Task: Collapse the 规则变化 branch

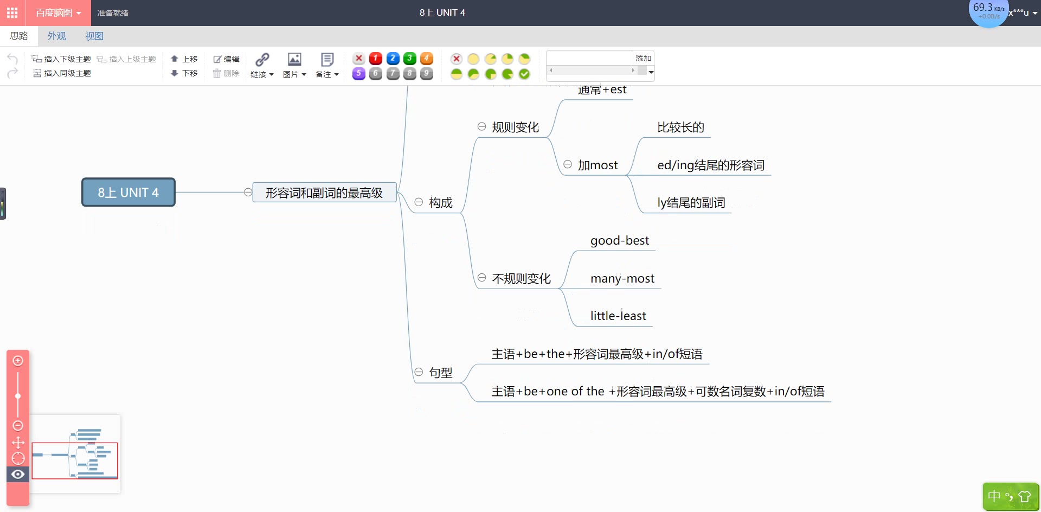Action: click(481, 126)
